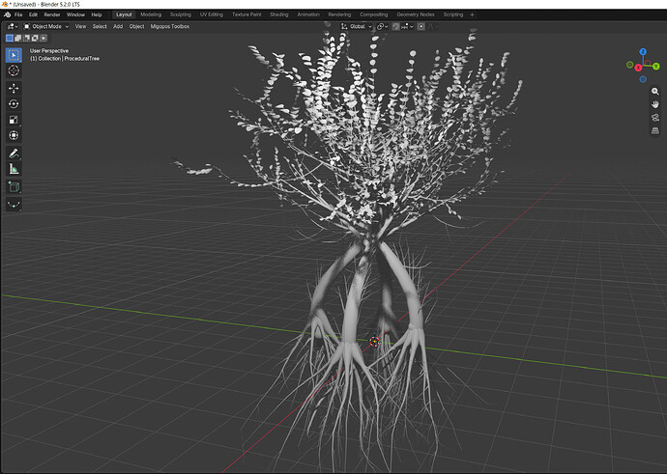Open the viewport Object menu

click(x=136, y=26)
